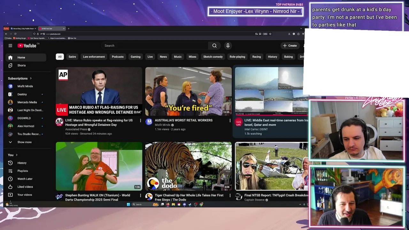The image size is (409, 230).
Task: Click Intel Cams | OSINT channel name
Action: (256, 129)
